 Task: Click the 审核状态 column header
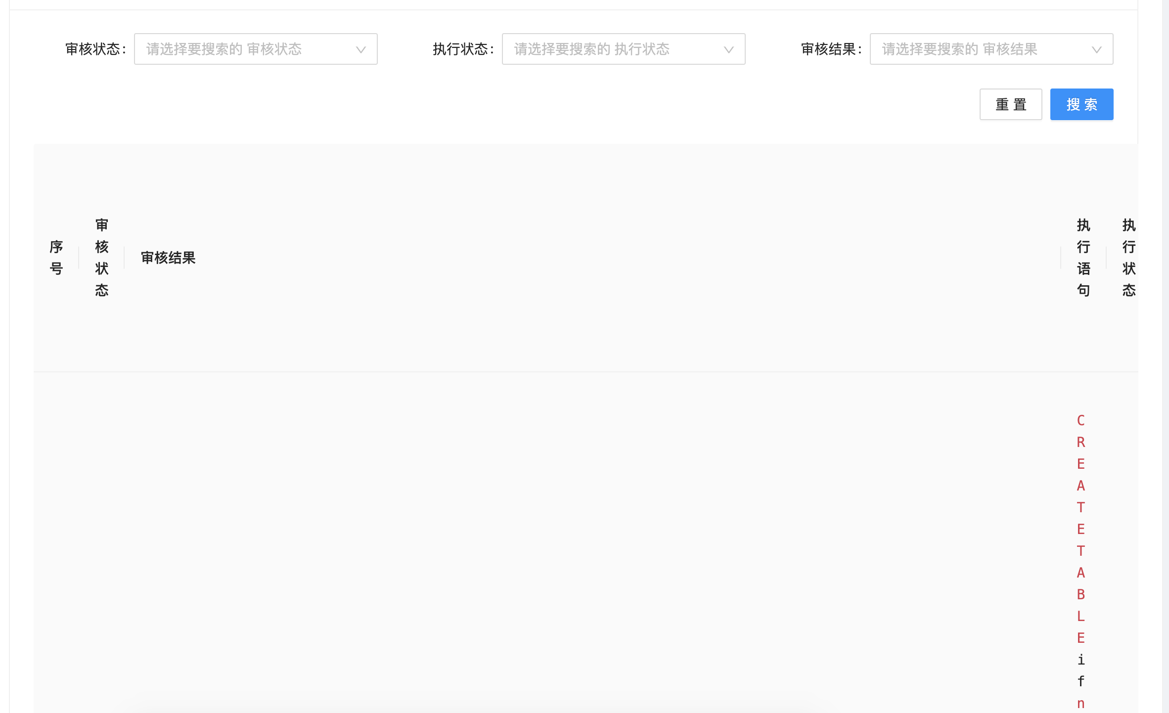(101, 258)
